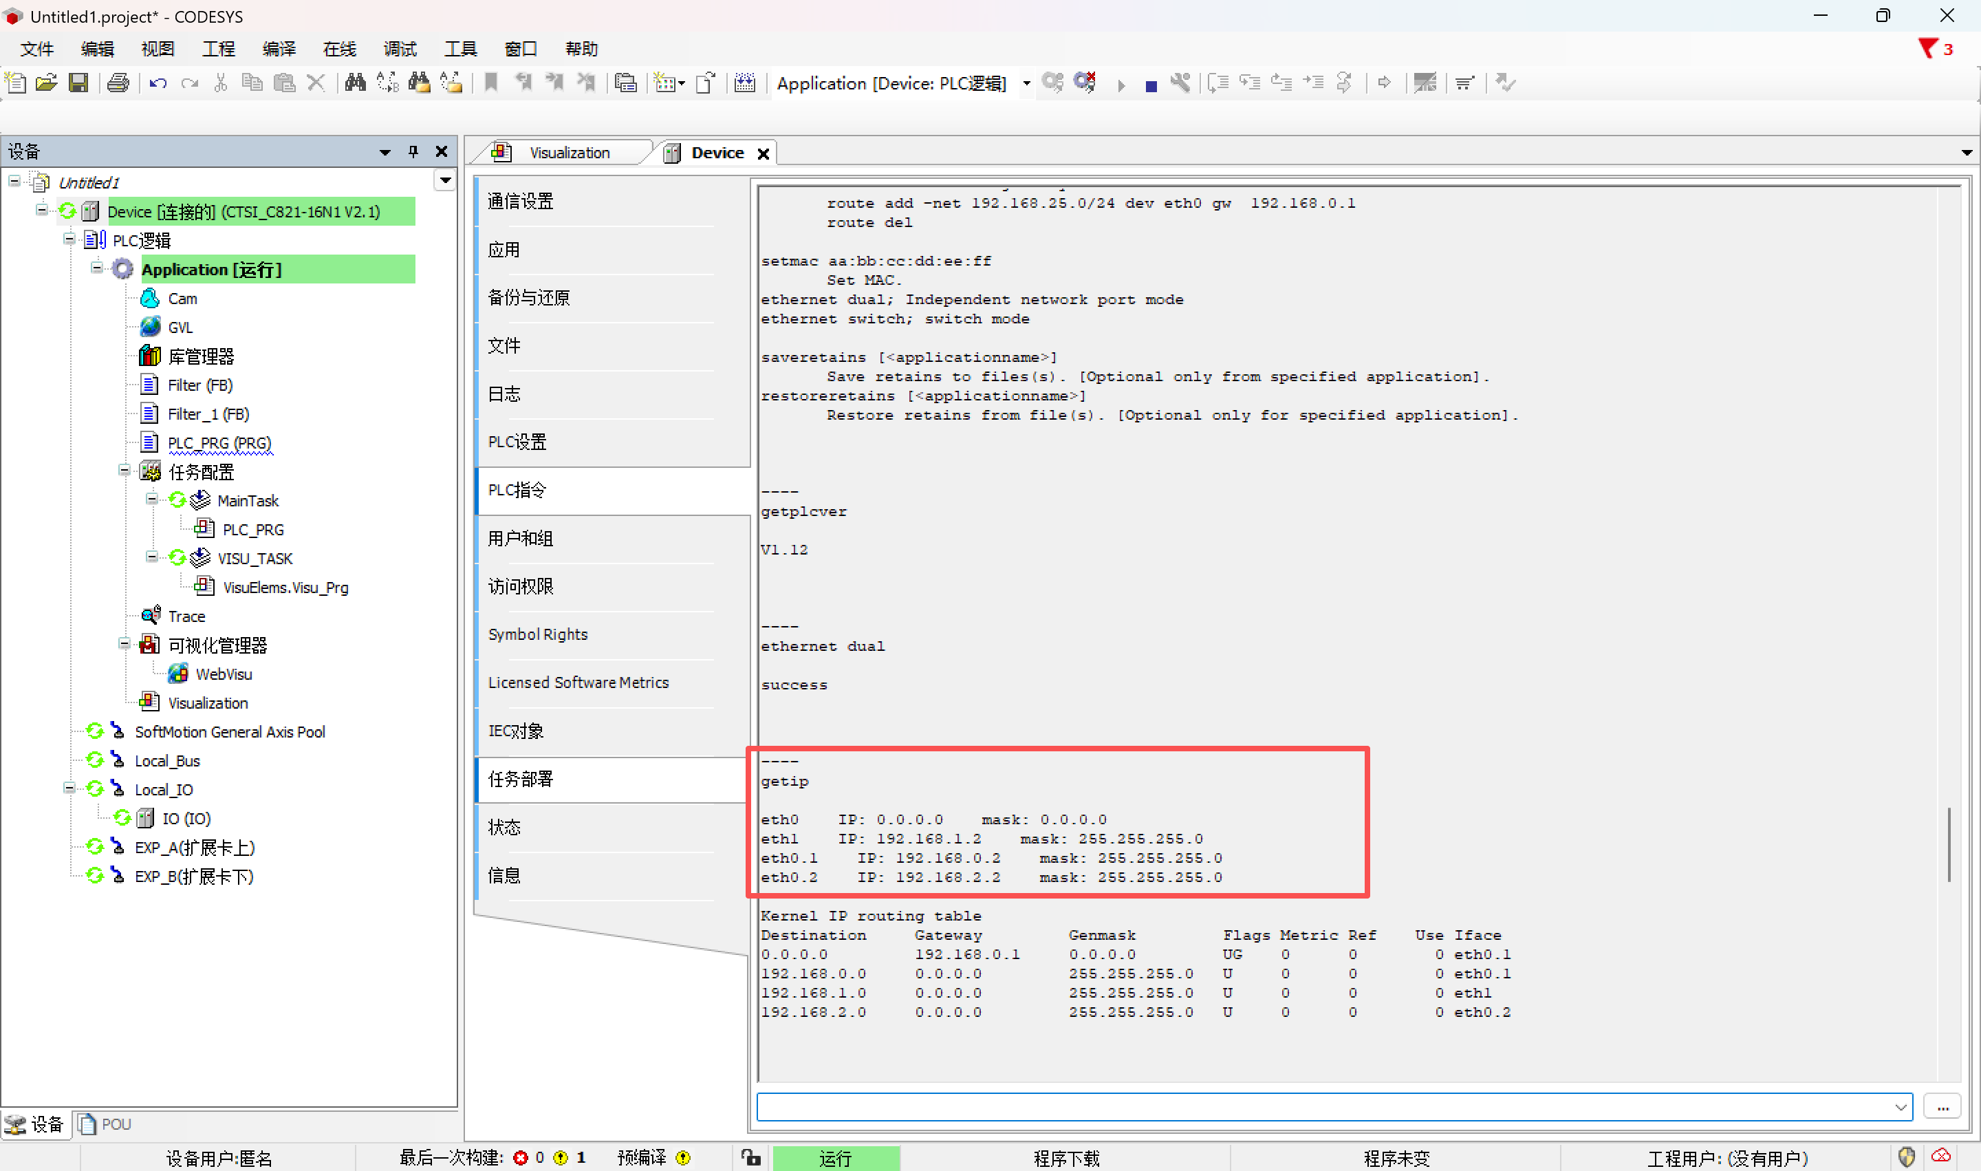Collapse the Local_IO tree node
Image resolution: width=1981 pixels, height=1171 pixels.
69,788
